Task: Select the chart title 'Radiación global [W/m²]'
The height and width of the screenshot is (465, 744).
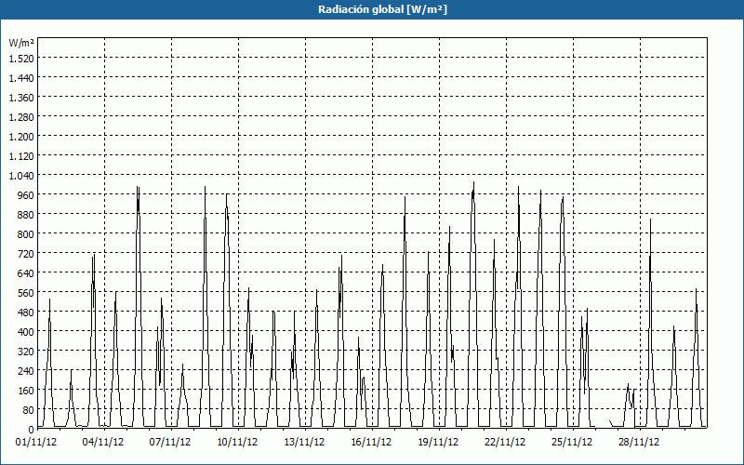Action: tap(382, 9)
